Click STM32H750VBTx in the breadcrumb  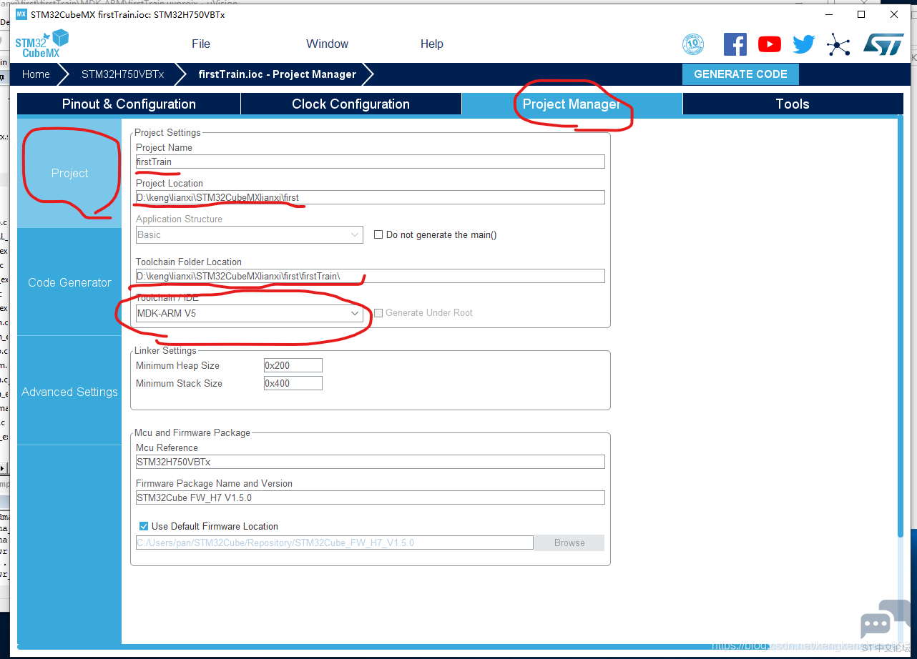point(122,74)
